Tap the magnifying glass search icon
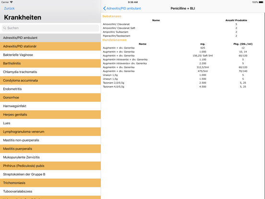Screen dimensions: 265x199 (x=5, y=28)
